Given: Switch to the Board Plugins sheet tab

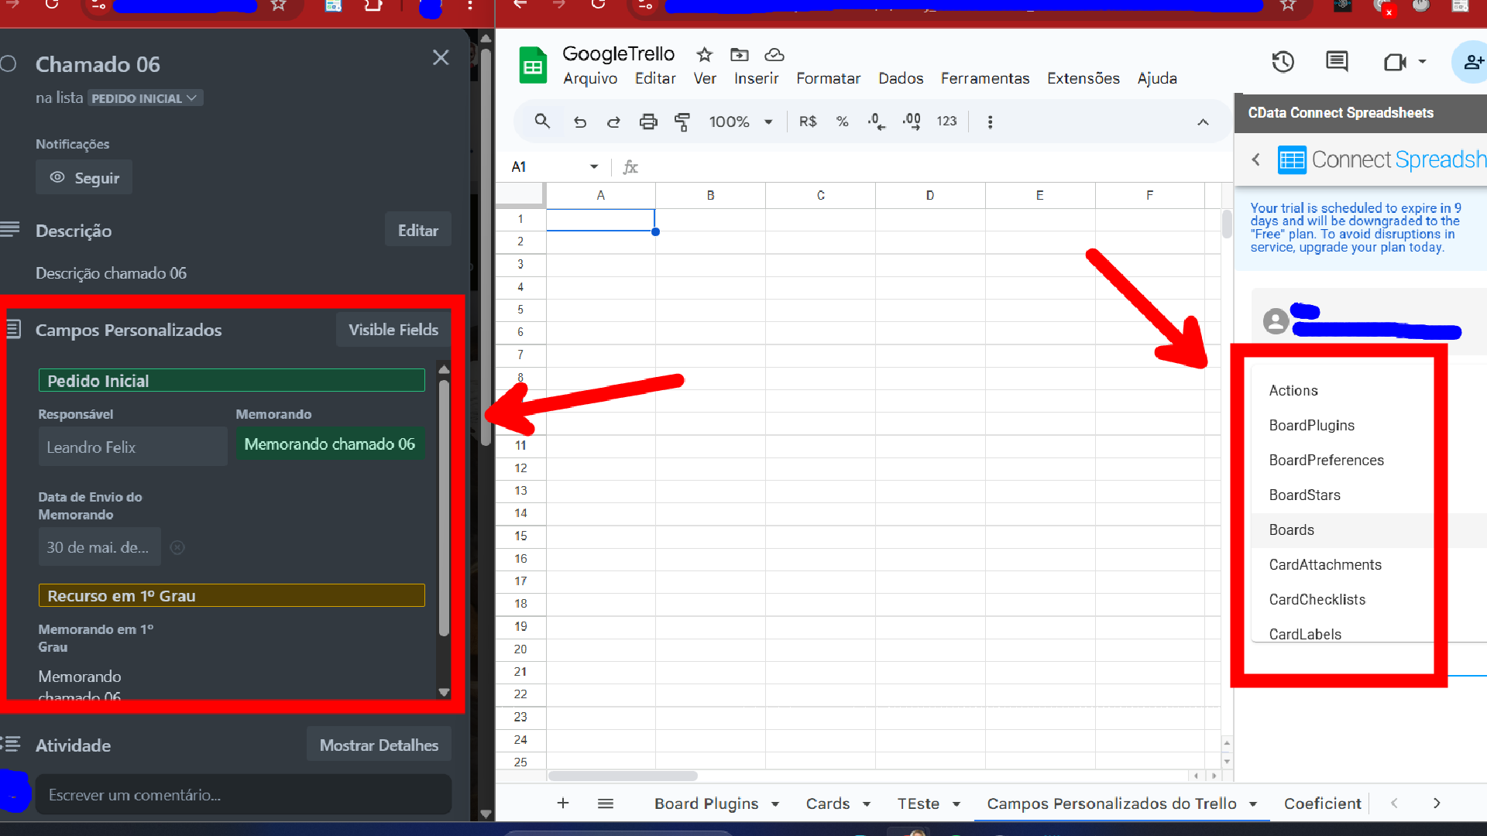Looking at the screenshot, I should pyautogui.click(x=706, y=803).
